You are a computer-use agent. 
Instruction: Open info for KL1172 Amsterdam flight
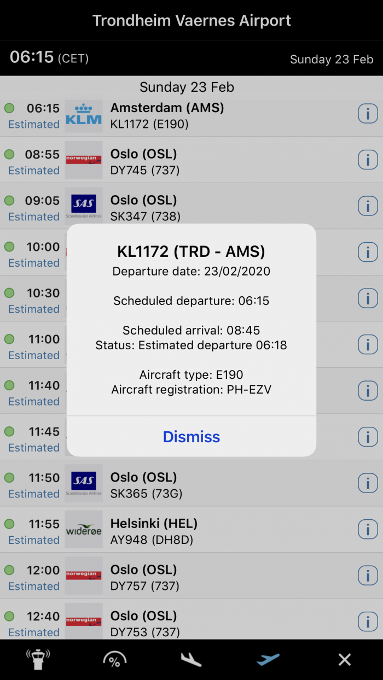368,114
